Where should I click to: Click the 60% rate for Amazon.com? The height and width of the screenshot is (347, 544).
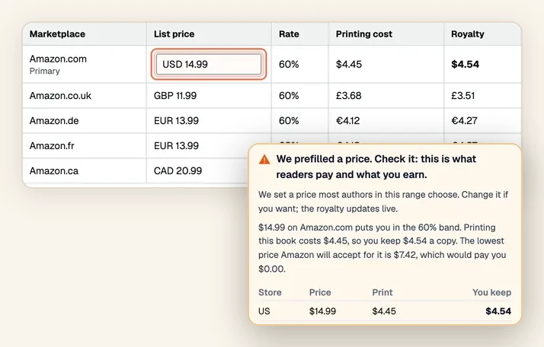[x=289, y=64]
